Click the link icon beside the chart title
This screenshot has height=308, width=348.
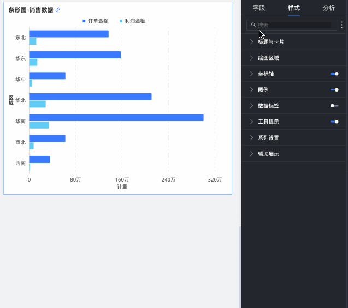click(58, 10)
